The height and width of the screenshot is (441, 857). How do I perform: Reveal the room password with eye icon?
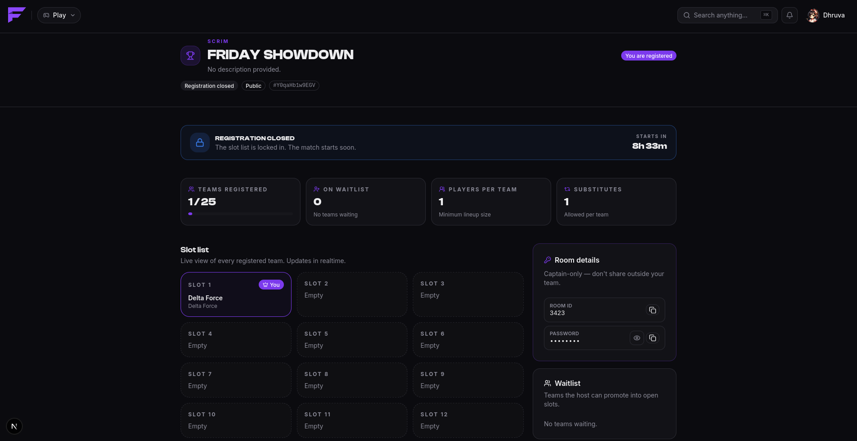[637, 338]
